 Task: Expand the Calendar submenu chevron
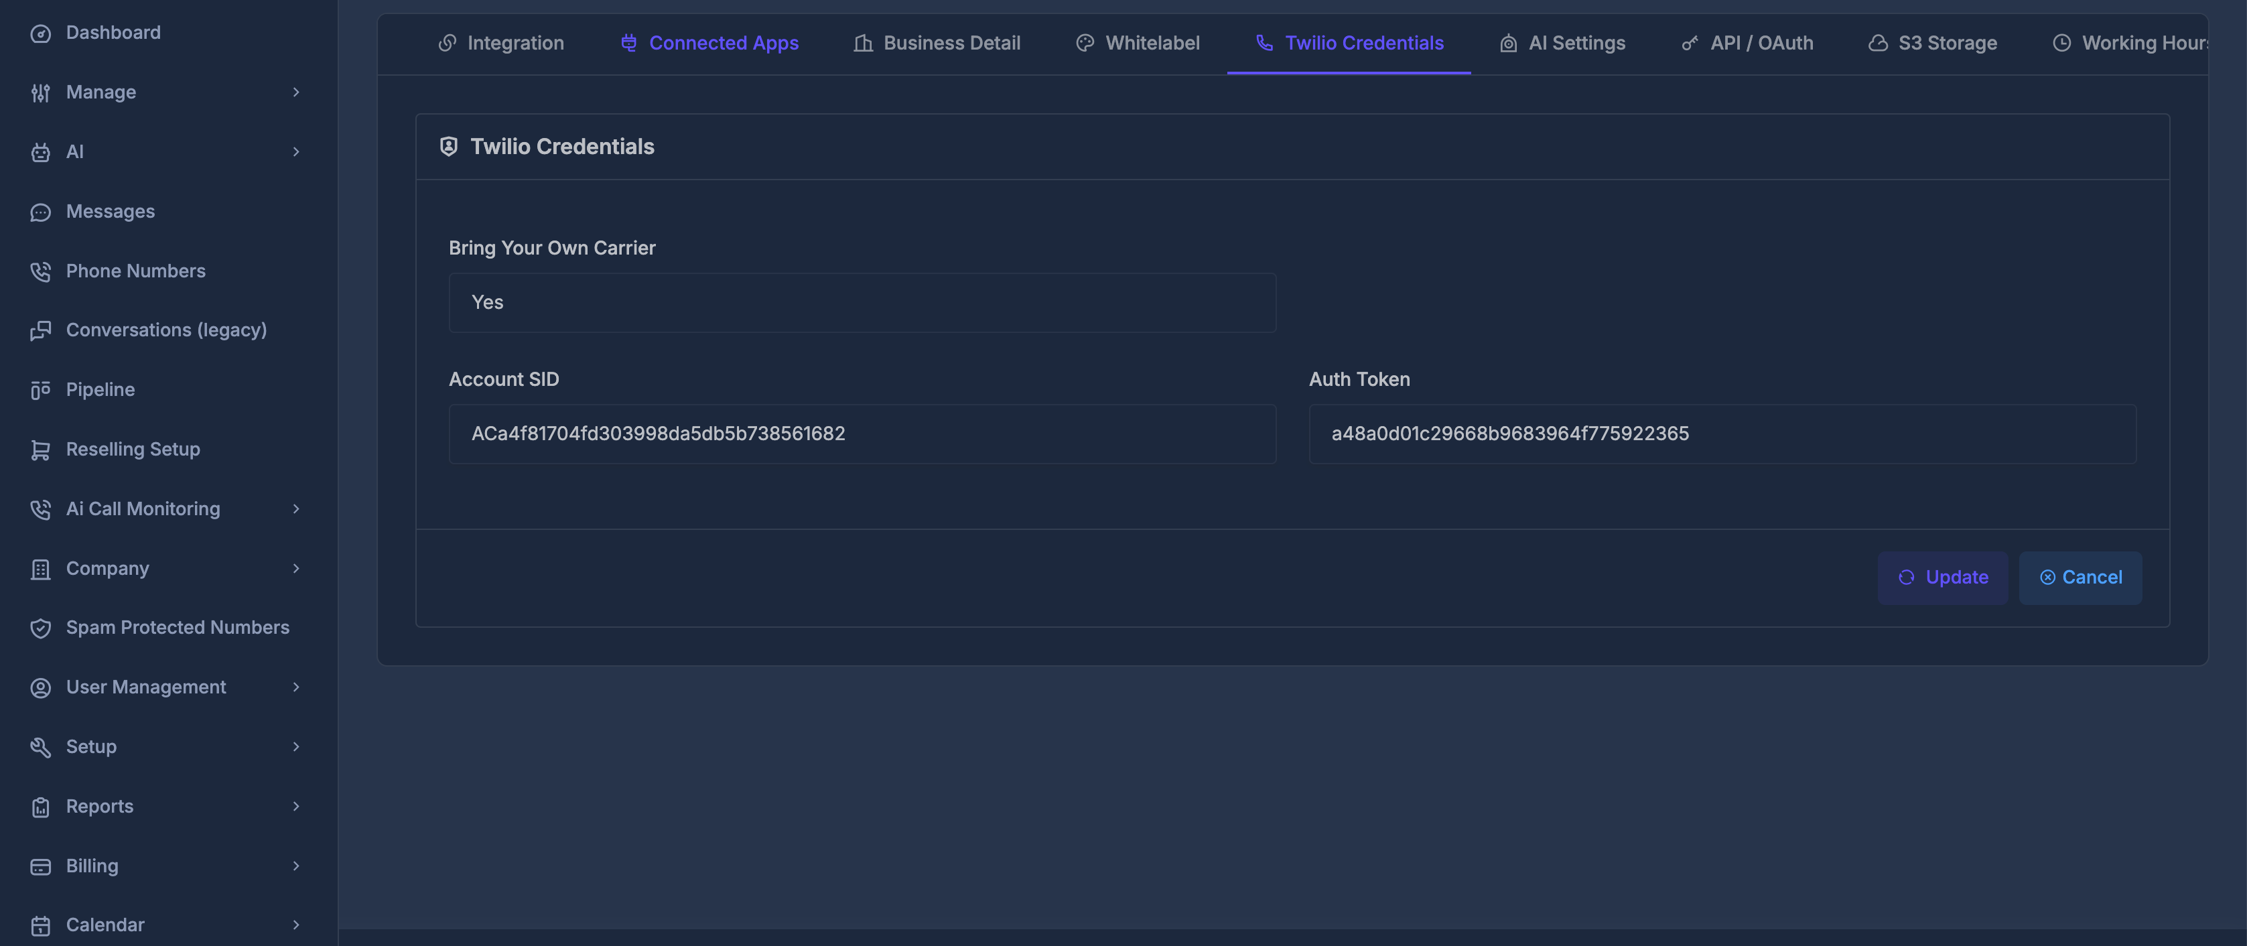point(297,925)
